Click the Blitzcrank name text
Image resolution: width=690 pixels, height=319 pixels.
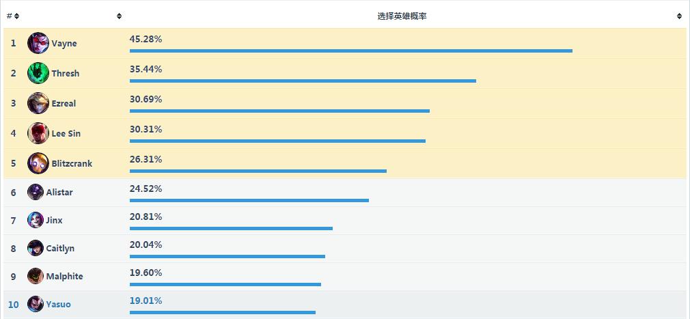[72, 164]
